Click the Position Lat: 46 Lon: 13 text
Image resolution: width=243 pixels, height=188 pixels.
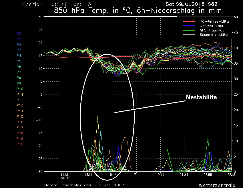click(x=57, y=4)
